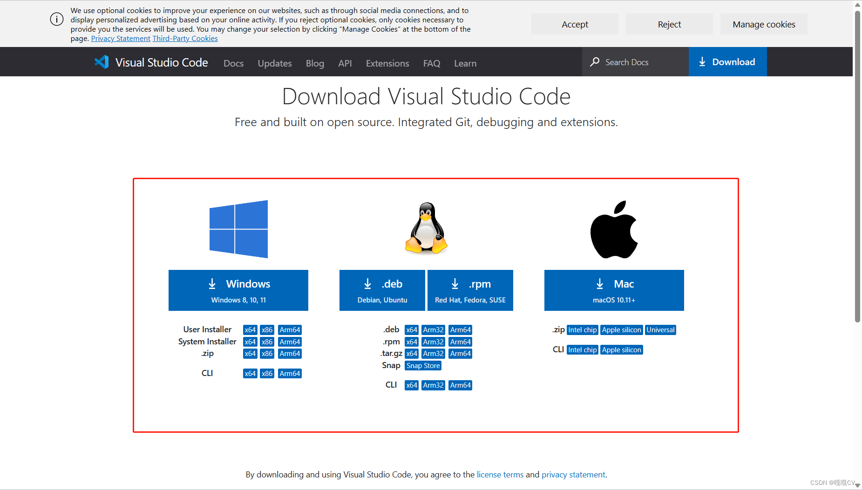862x490 pixels.
Task: Select x64 for Linux .tar.gz
Action: coord(412,354)
